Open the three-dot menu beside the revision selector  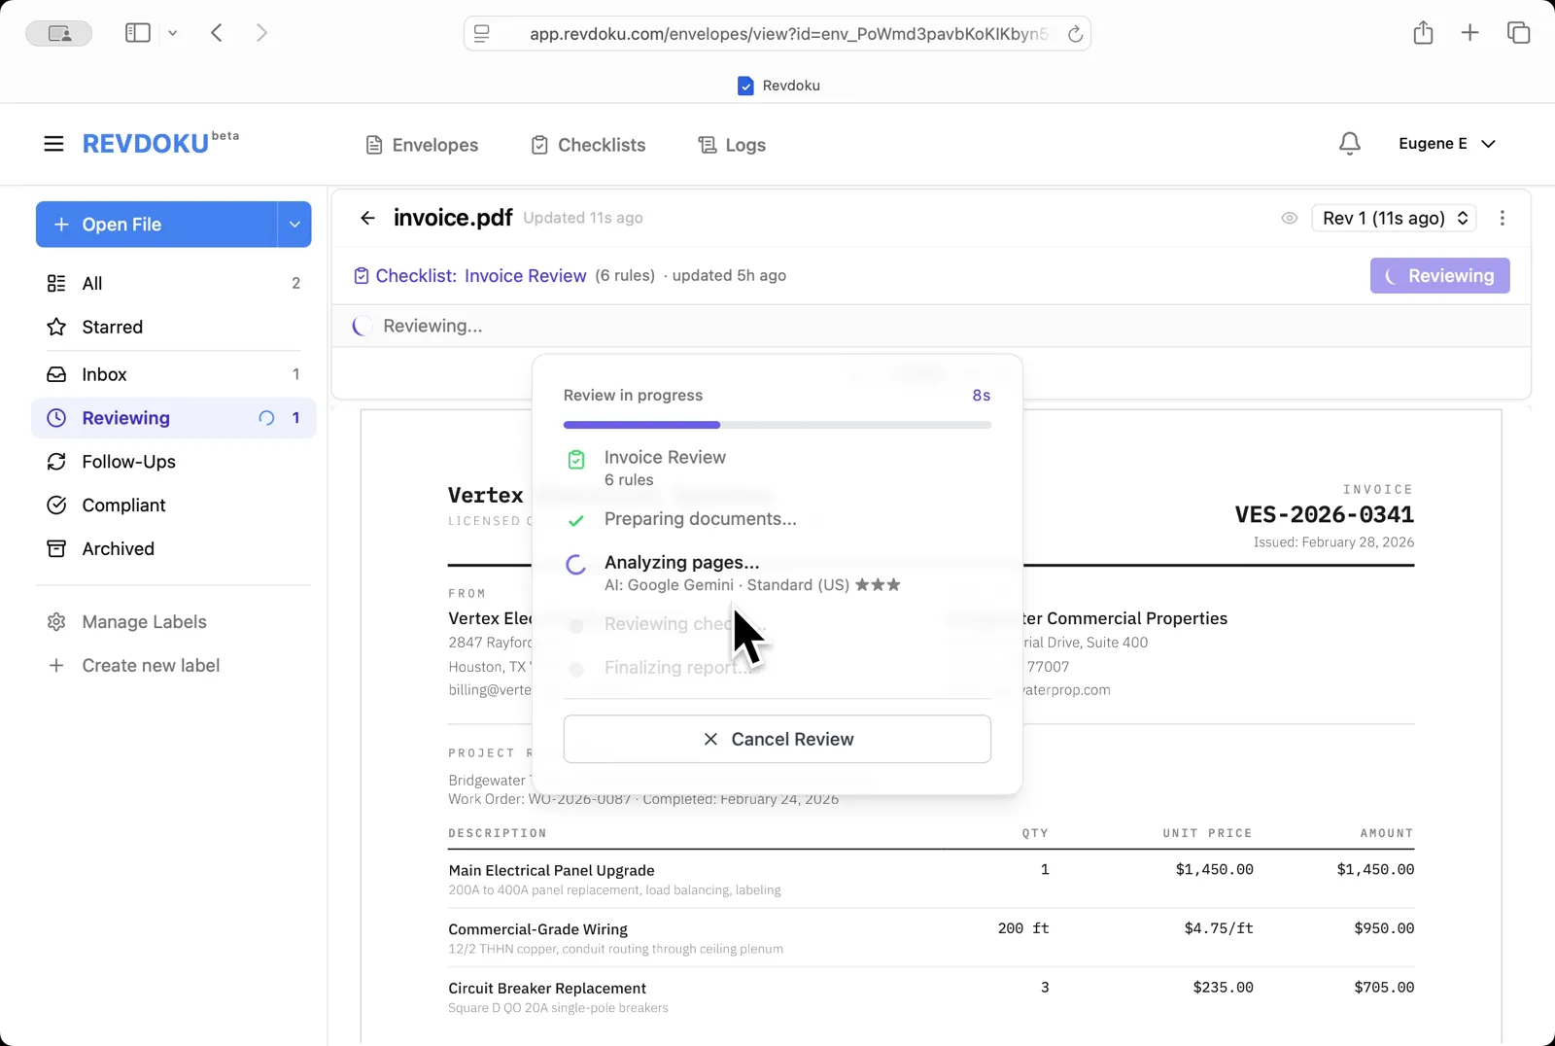(1502, 218)
